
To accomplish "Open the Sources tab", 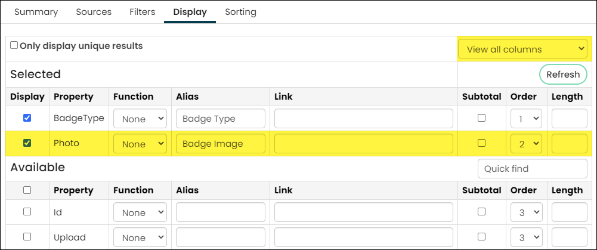I will (94, 12).
